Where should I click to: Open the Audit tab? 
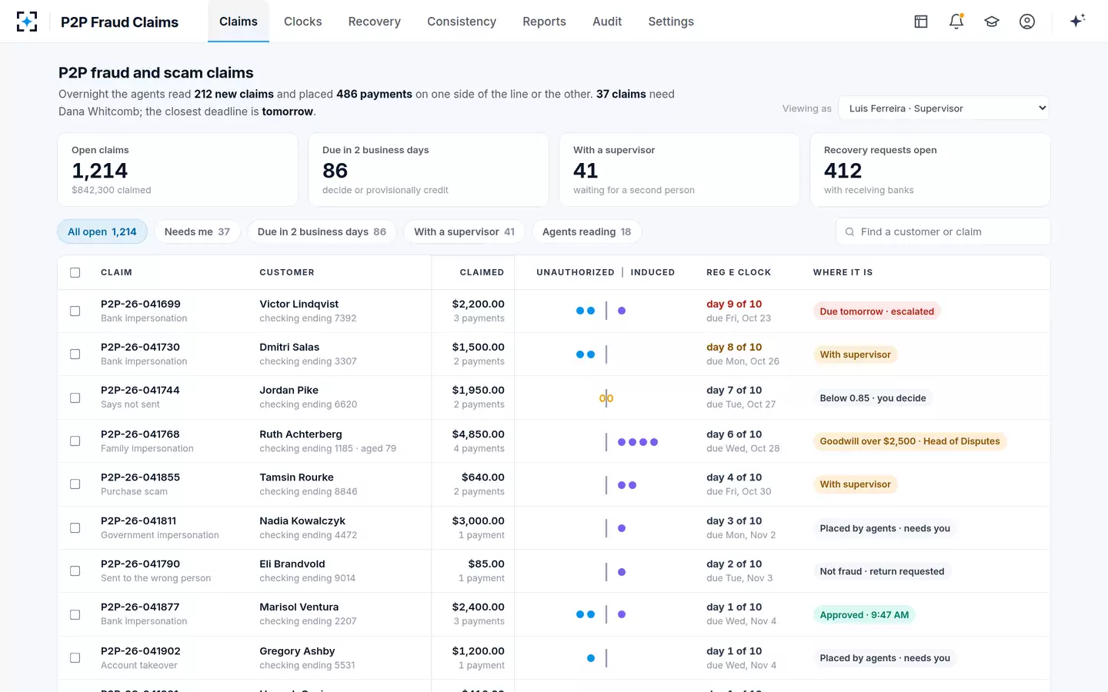pyautogui.click(x=607, y=22)
